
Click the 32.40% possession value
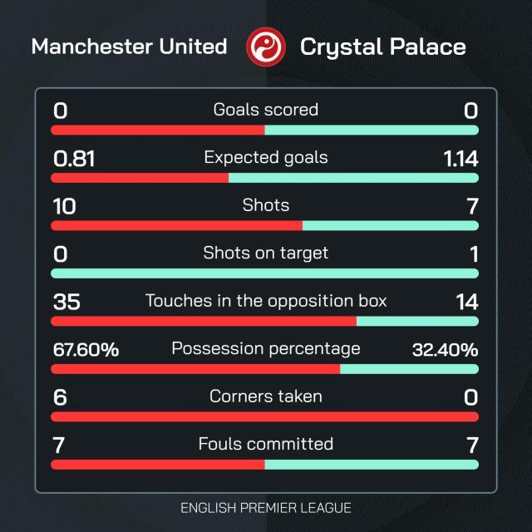[445, 349]
